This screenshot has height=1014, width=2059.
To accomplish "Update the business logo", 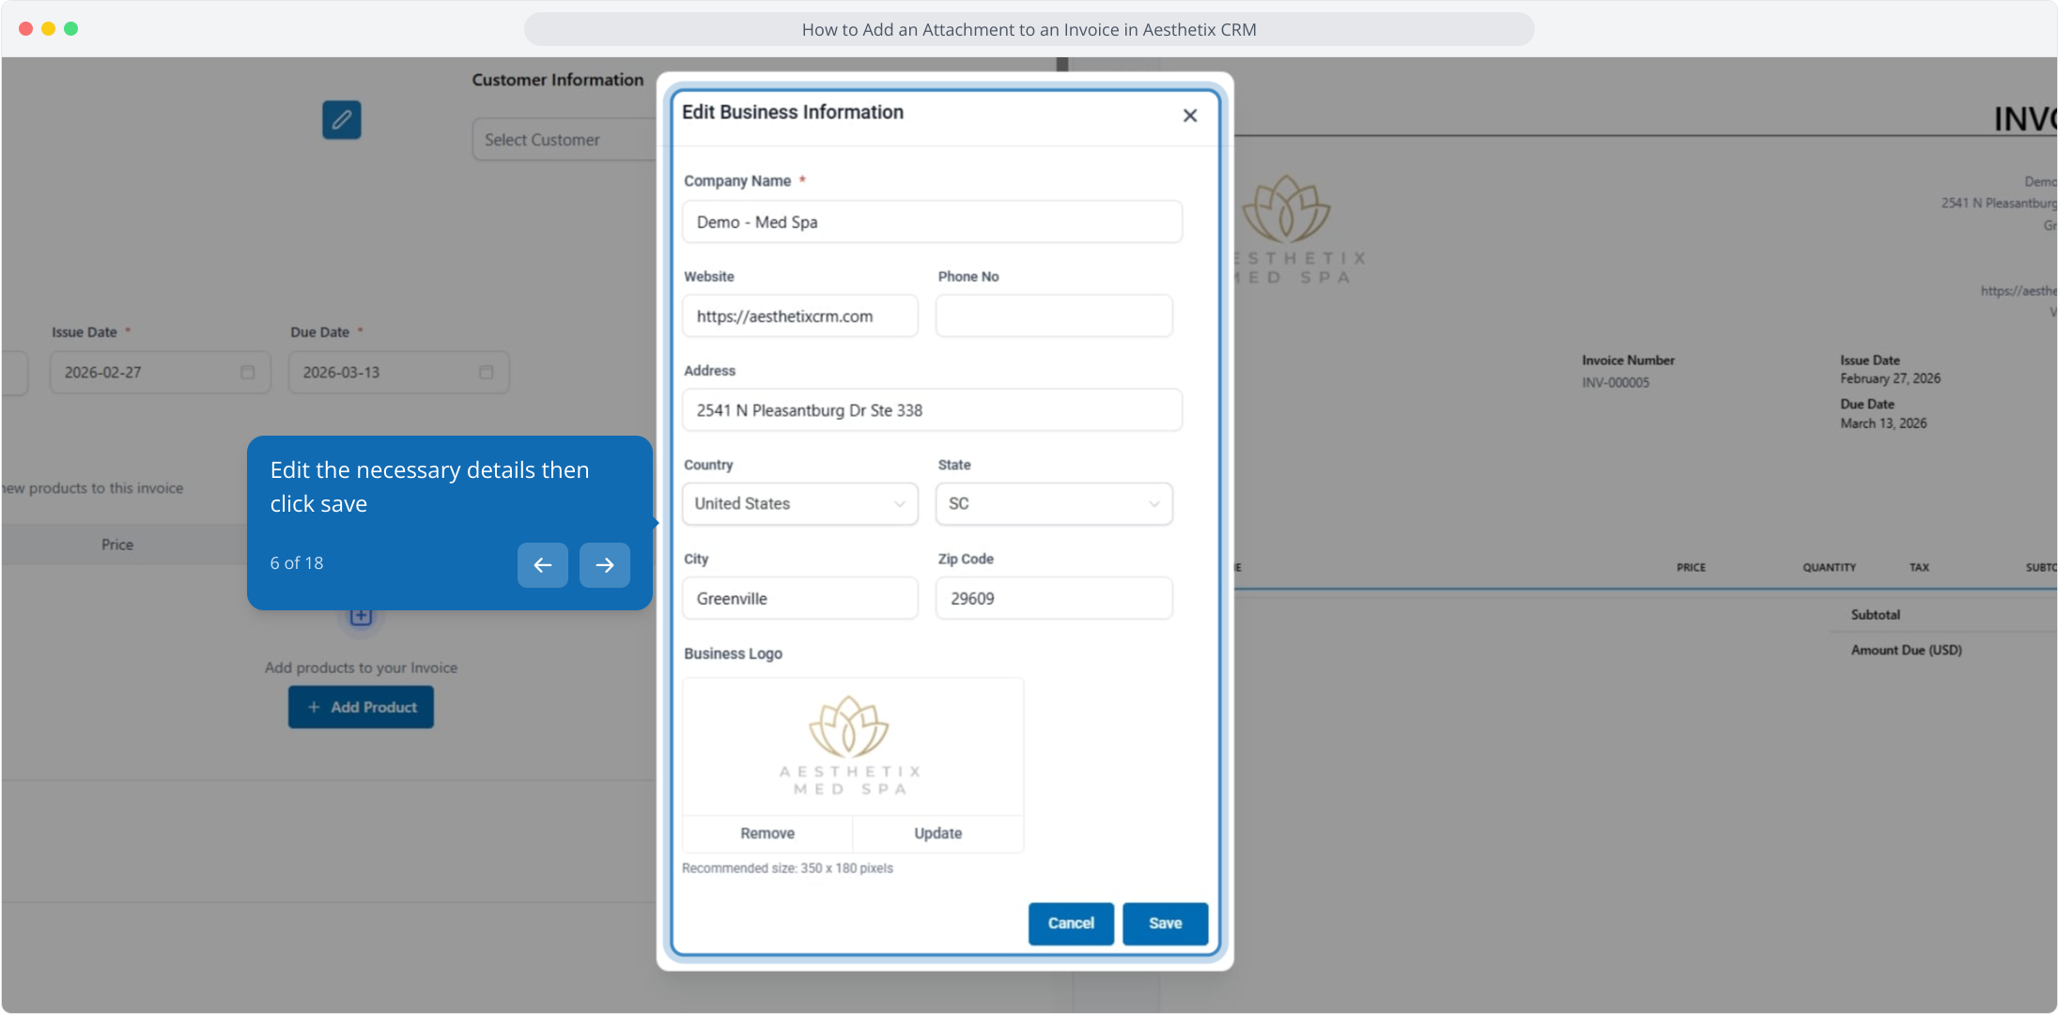I will click(937, 834).
